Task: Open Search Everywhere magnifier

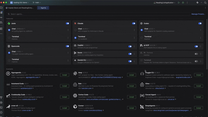Action: [x=205, y=3]
